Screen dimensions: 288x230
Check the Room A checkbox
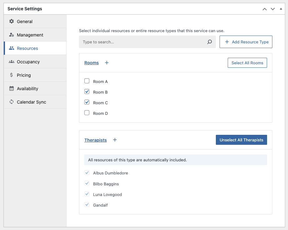87,81
